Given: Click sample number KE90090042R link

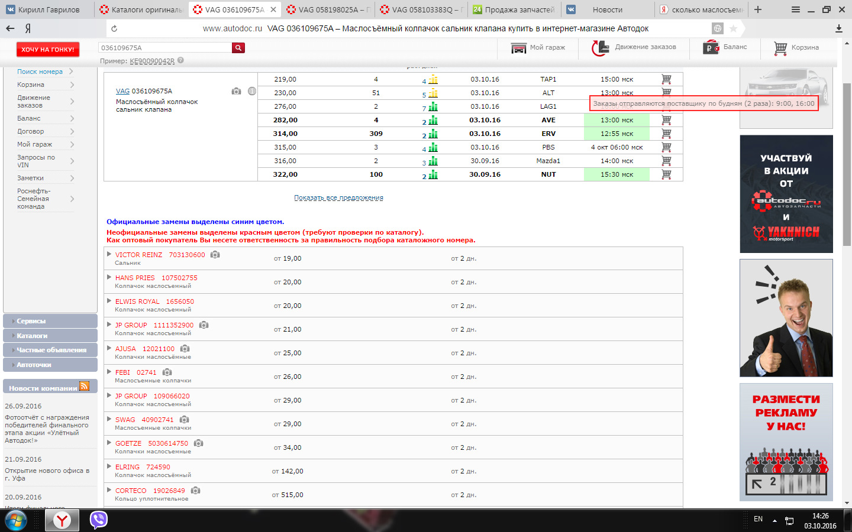Looking at the screenshot, I should (152, 61).
